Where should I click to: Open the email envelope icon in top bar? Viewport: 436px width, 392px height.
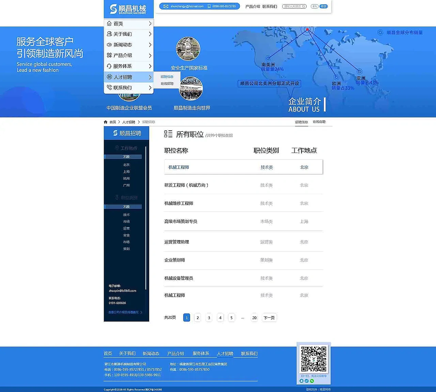(x=166, y=6)
